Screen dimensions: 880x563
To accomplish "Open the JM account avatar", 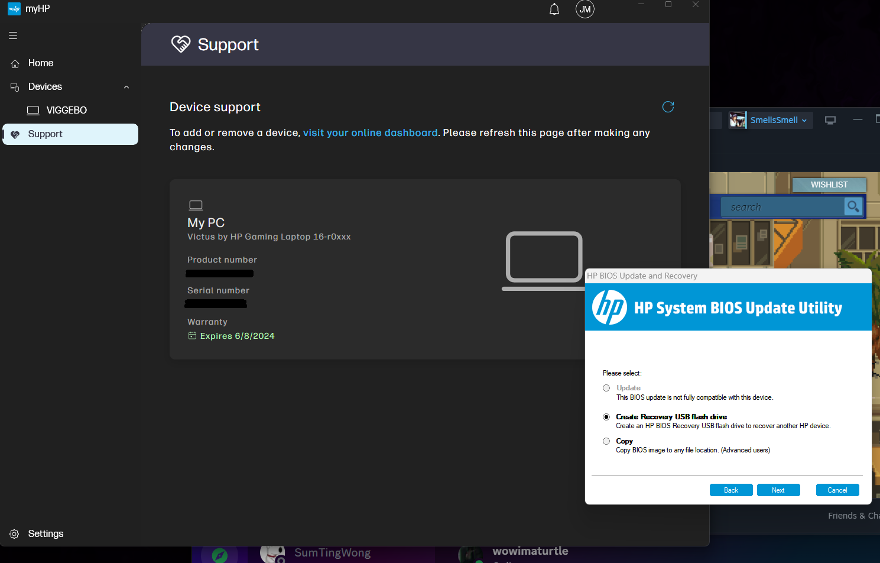I will pos(585,9).
